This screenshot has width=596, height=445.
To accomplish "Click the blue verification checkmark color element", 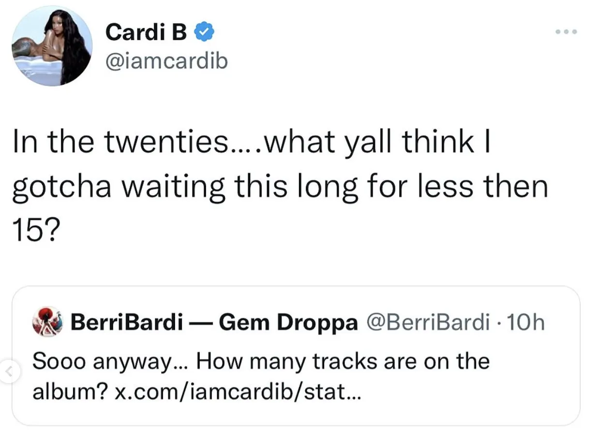I will [x=204, y=30].
